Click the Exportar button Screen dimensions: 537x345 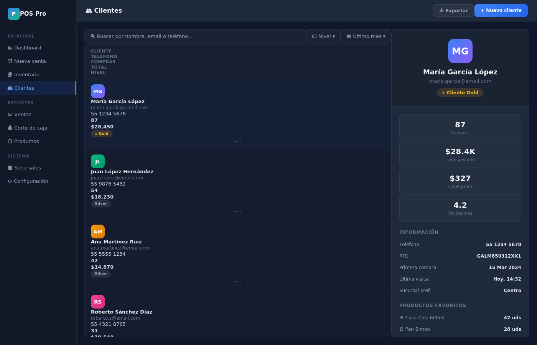(x=453, y=10)
